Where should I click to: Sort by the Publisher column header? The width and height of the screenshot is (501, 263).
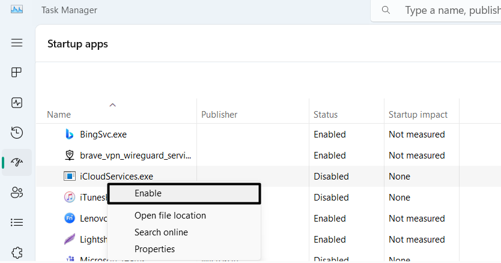tap(219, 115)
